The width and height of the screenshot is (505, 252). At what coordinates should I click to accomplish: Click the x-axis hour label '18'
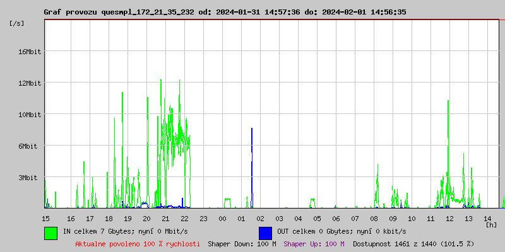tap(109, 219)
